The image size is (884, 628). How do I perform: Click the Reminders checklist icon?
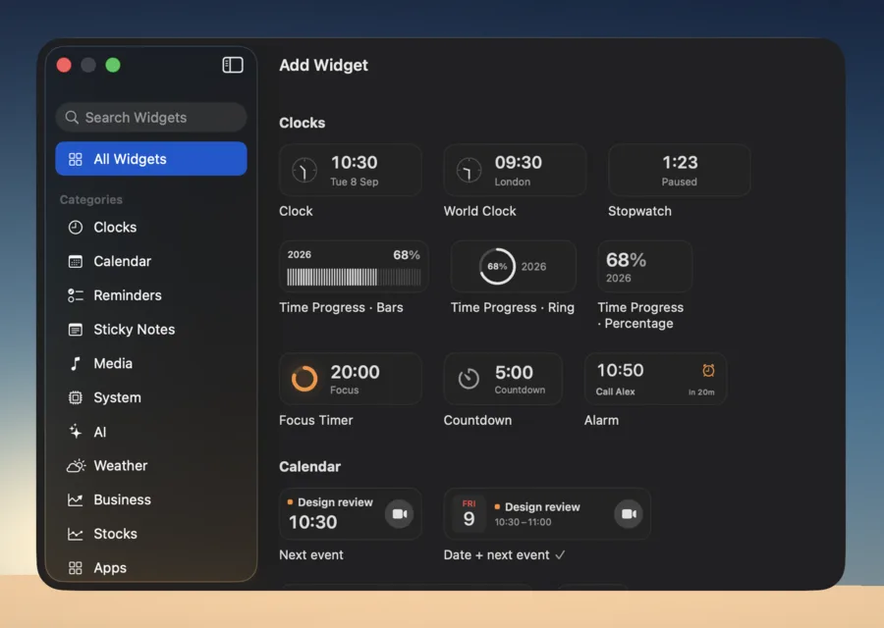click(75, 295)
